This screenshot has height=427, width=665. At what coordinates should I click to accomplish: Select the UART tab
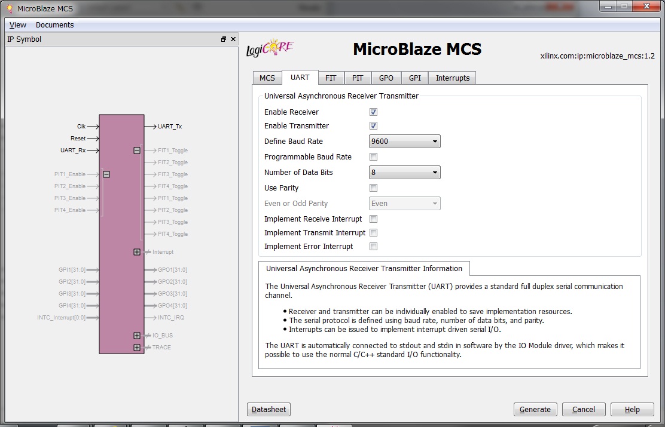pos(300,78)
